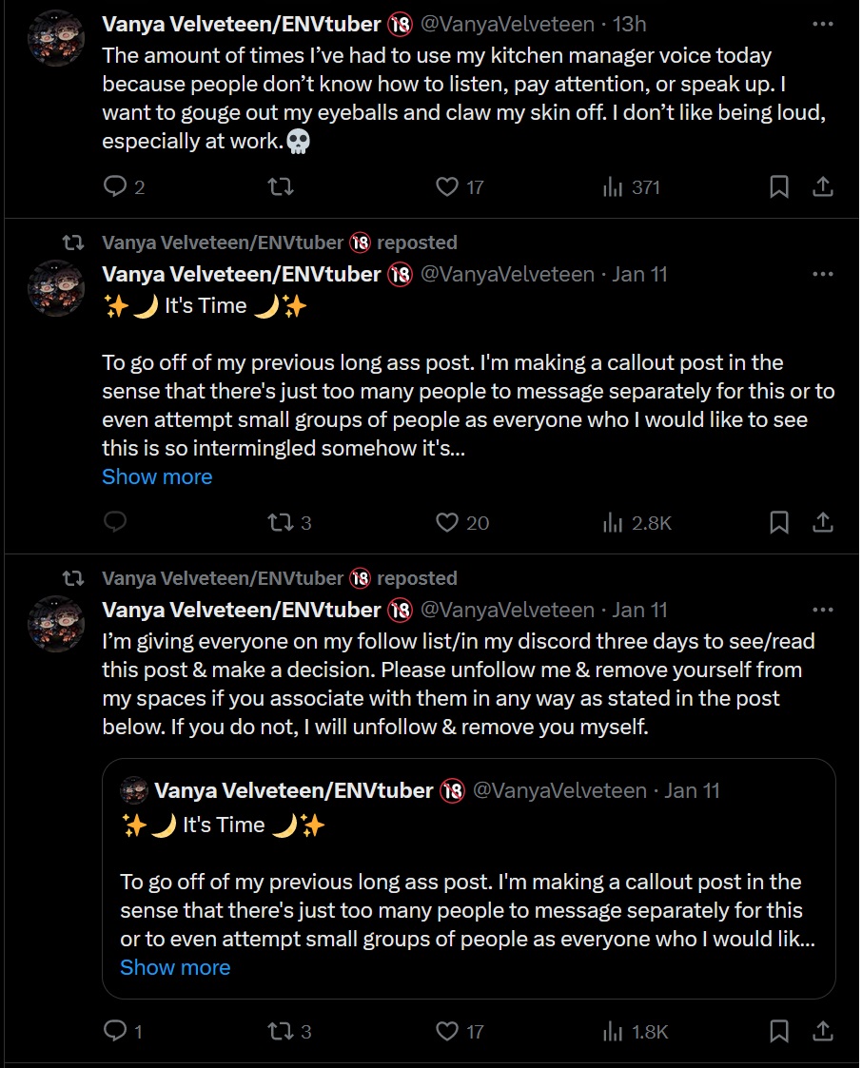
Task: Expand 'Show more' on first It's Time post
Action: coord(157,476)
